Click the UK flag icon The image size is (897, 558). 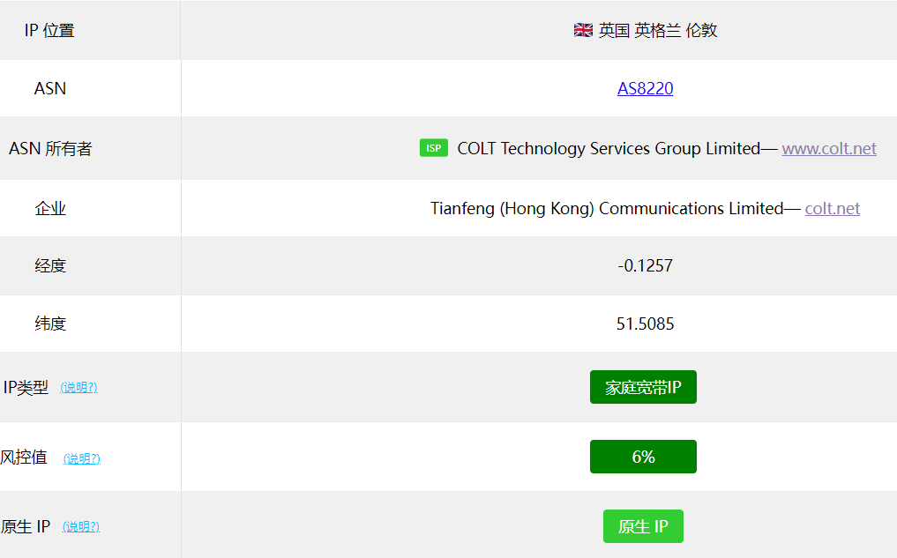coord(583,30)
